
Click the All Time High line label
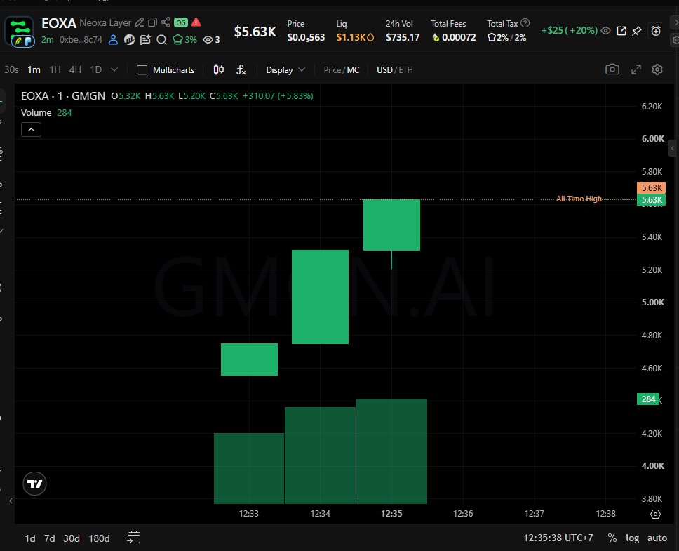[579, 199]
